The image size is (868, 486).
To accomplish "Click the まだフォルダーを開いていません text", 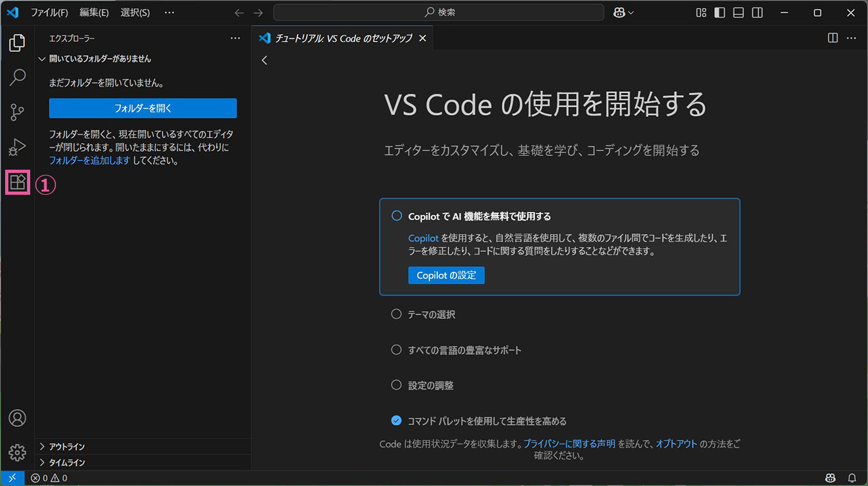I will click(x=106, y=83).
